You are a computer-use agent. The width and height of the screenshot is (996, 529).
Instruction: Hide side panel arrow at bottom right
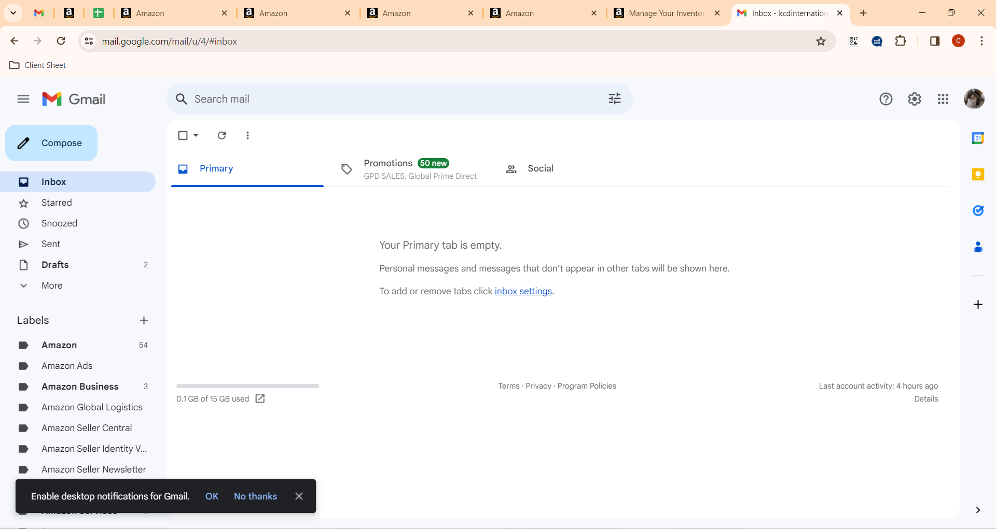[978, 510]
